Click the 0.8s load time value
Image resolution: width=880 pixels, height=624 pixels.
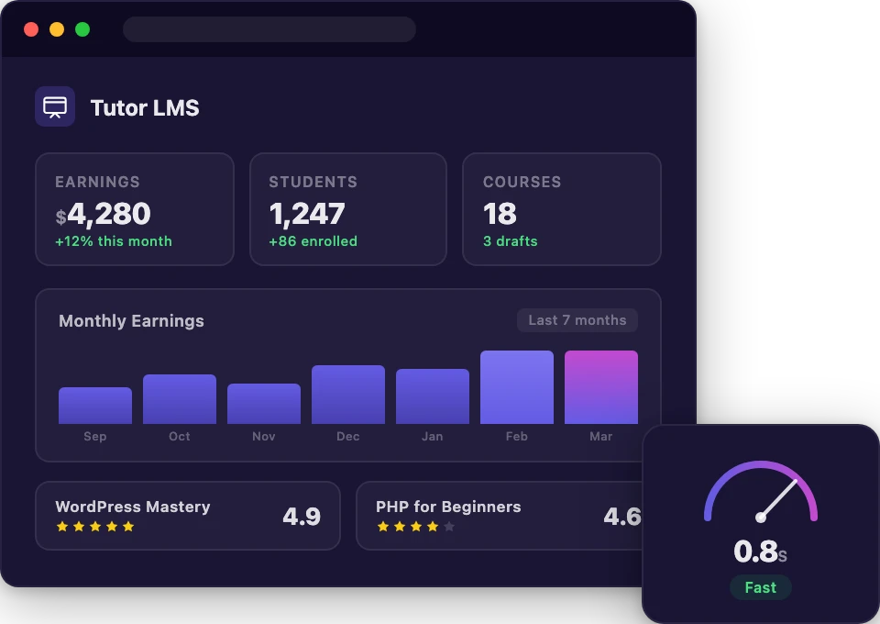coord(760,551)
